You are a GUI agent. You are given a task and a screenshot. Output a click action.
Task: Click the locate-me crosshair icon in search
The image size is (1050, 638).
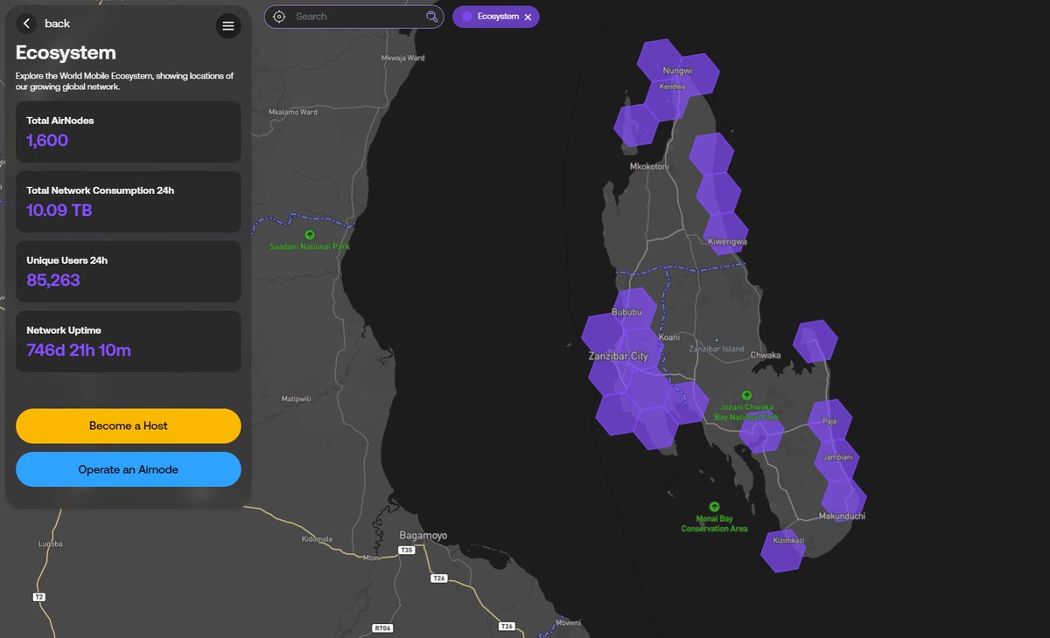[x=279, y=17]
